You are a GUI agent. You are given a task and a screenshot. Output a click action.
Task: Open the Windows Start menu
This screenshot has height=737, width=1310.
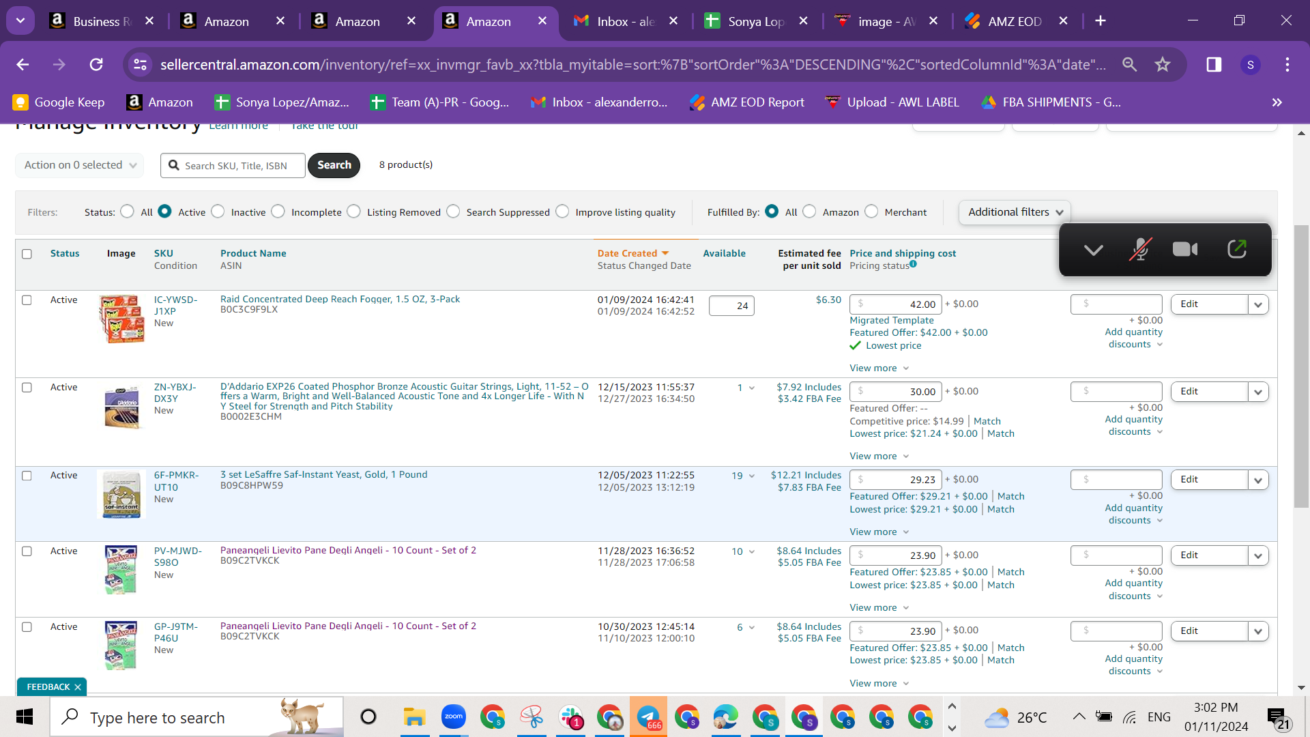pos(25,717)
